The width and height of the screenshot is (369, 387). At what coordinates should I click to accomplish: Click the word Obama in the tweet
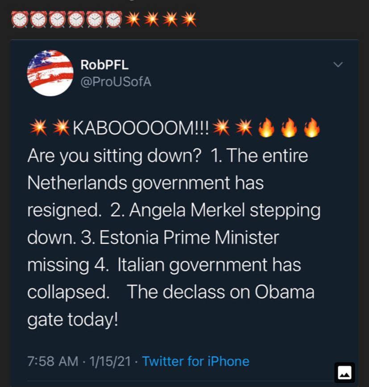click(284, 292)
